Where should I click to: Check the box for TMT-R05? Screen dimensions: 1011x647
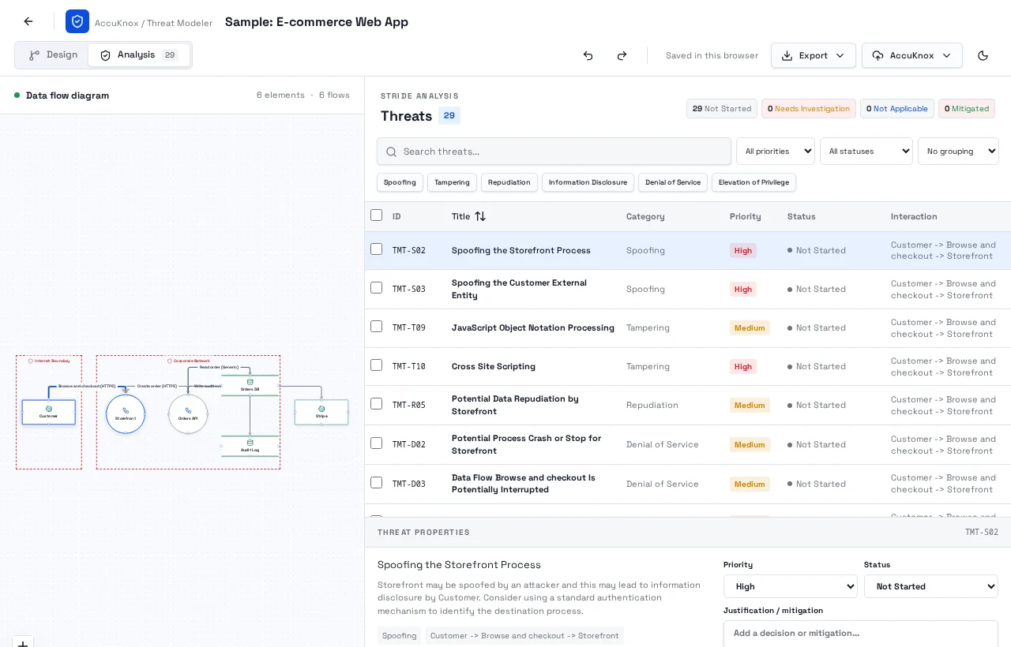coord(377,404)
